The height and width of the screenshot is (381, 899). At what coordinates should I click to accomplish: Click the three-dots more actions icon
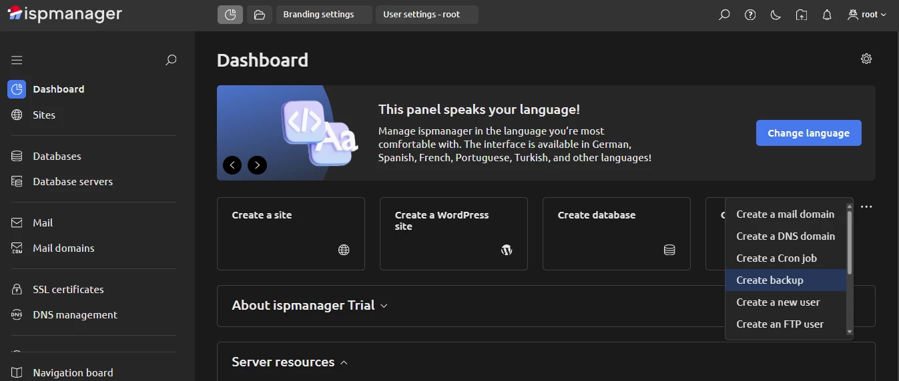[x=866, y=207]
